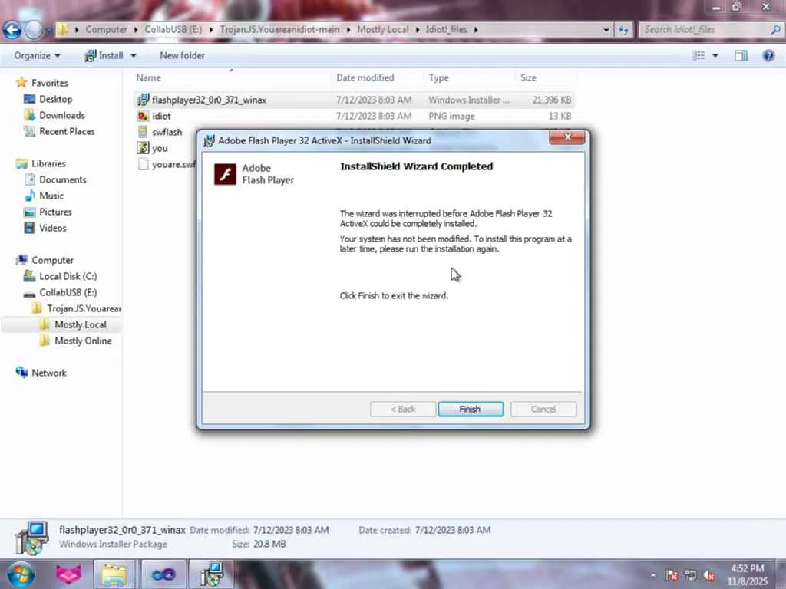This screenshot has width=786, height=589.
Task: Click the pink cat taskbar icon
Action: [x=68, y=574]
